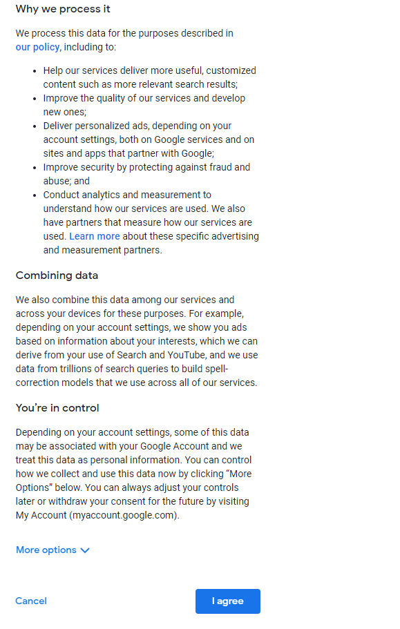Click the bullet about more relevant search results
The width and height of the screenshot is (400, 629).
150,77
